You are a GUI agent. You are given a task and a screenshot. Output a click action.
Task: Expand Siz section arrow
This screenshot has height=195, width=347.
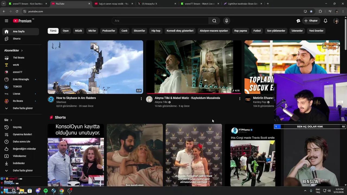point(11,120)
